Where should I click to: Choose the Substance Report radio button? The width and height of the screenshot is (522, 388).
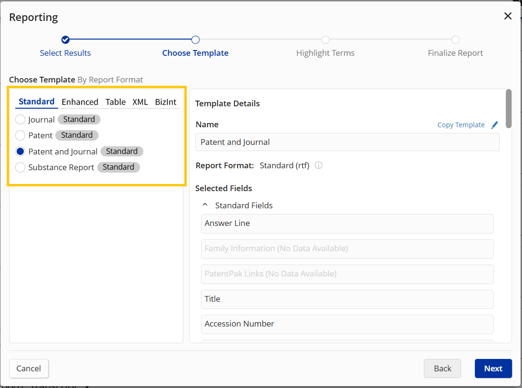(x=20, y=167)
